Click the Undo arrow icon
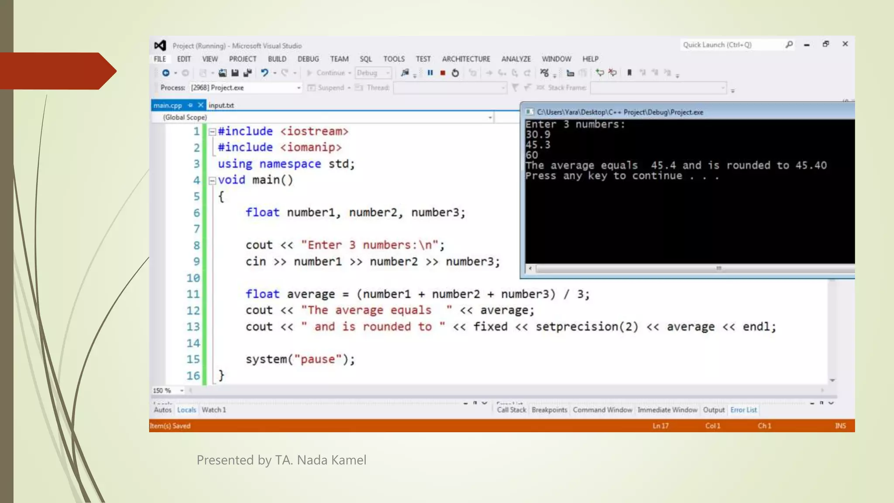894x503 pixels. pyautogui.click(x=264, y=73)
